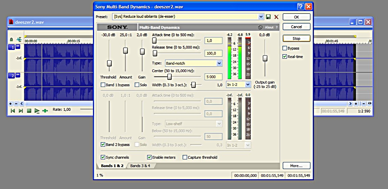Click the Stop preview button

pyautogui.click(x=296, y=38)
